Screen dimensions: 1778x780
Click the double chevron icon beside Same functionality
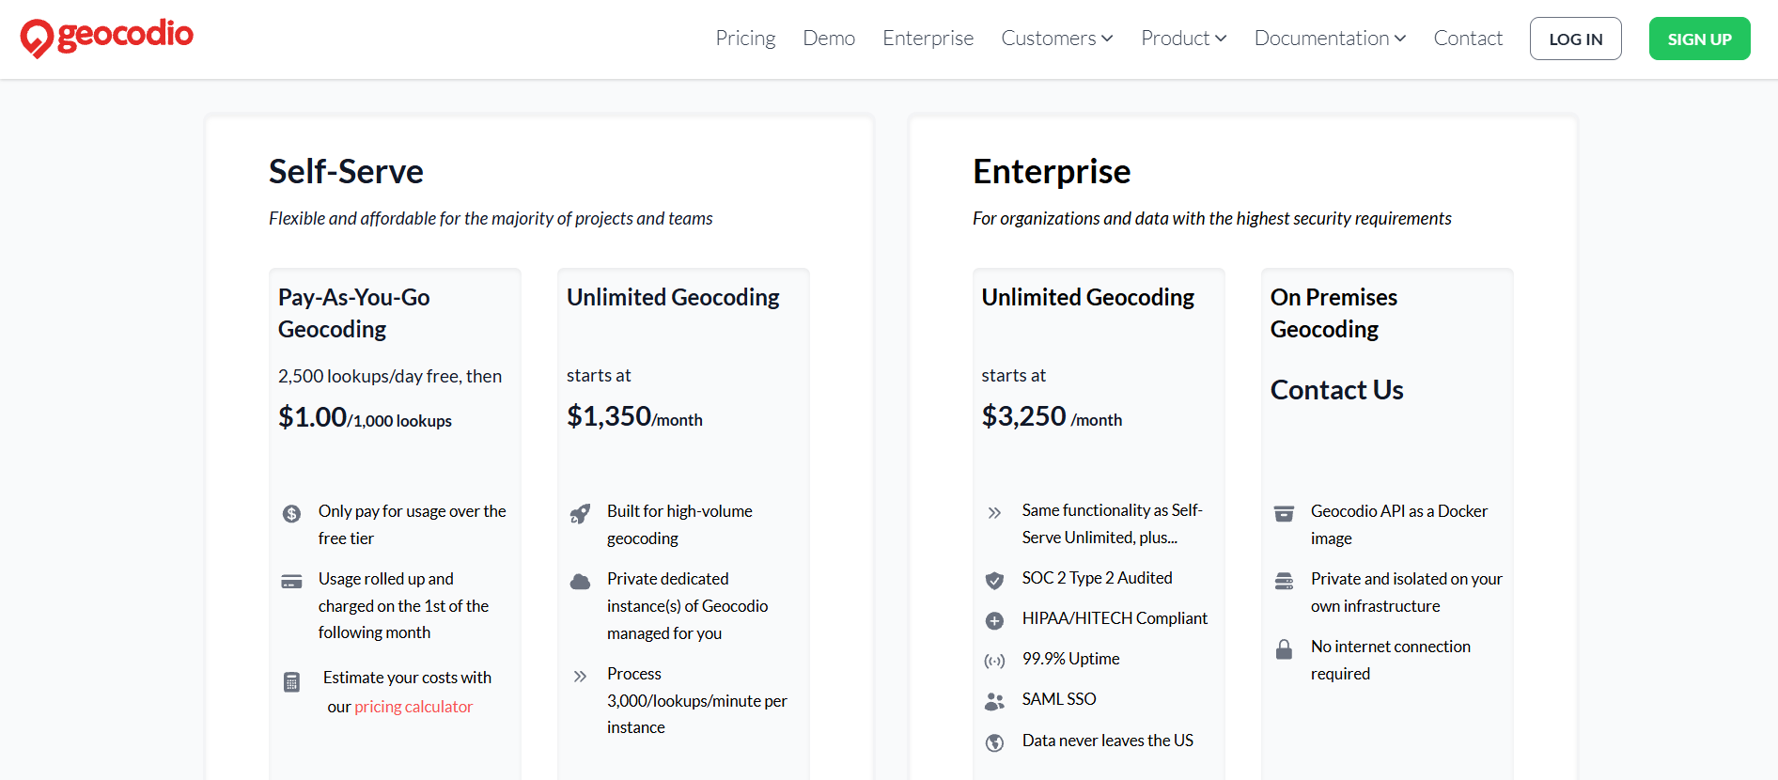pos(994,513)
